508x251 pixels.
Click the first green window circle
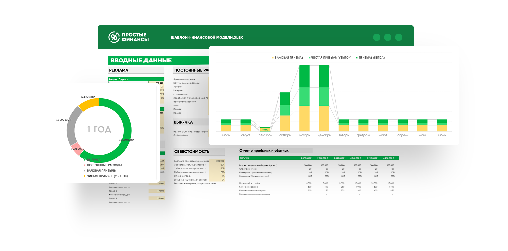pyautogui.click(x=377, y=37)
